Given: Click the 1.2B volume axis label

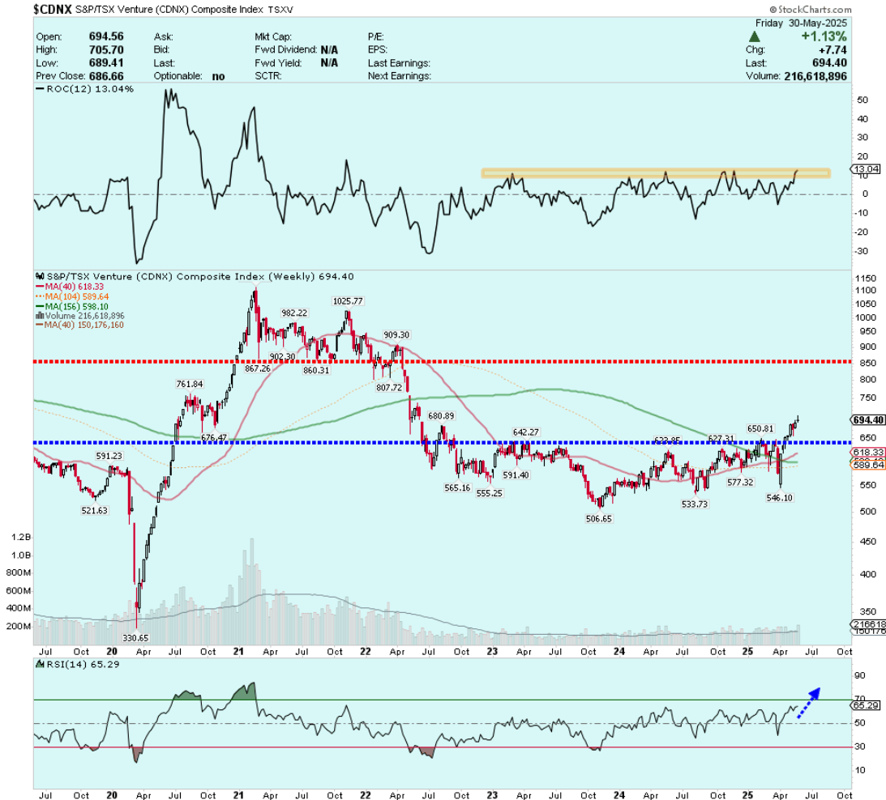Looking at the screenshot, I should point(20,538).
